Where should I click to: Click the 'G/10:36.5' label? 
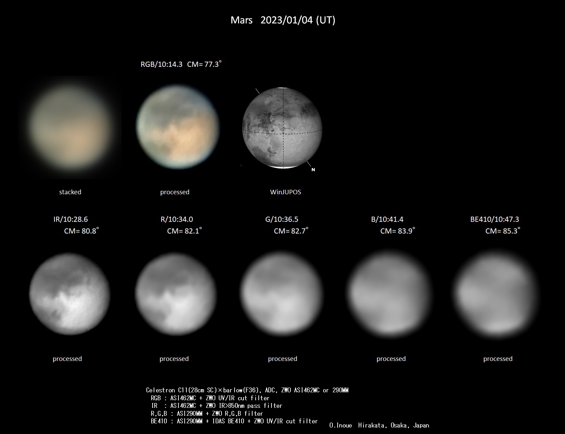tap(282, 219)
